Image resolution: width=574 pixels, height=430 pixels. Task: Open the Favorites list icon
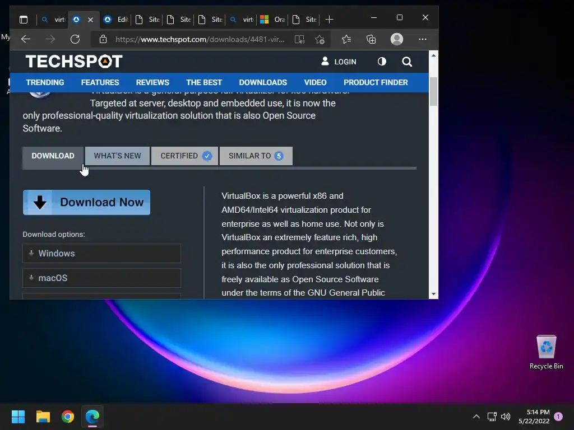346,39
